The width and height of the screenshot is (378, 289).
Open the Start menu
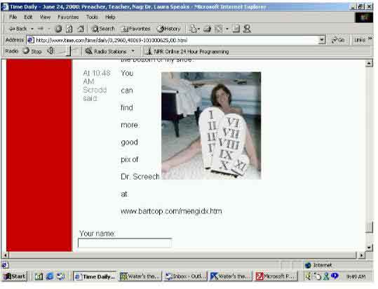tap(15, 276)
